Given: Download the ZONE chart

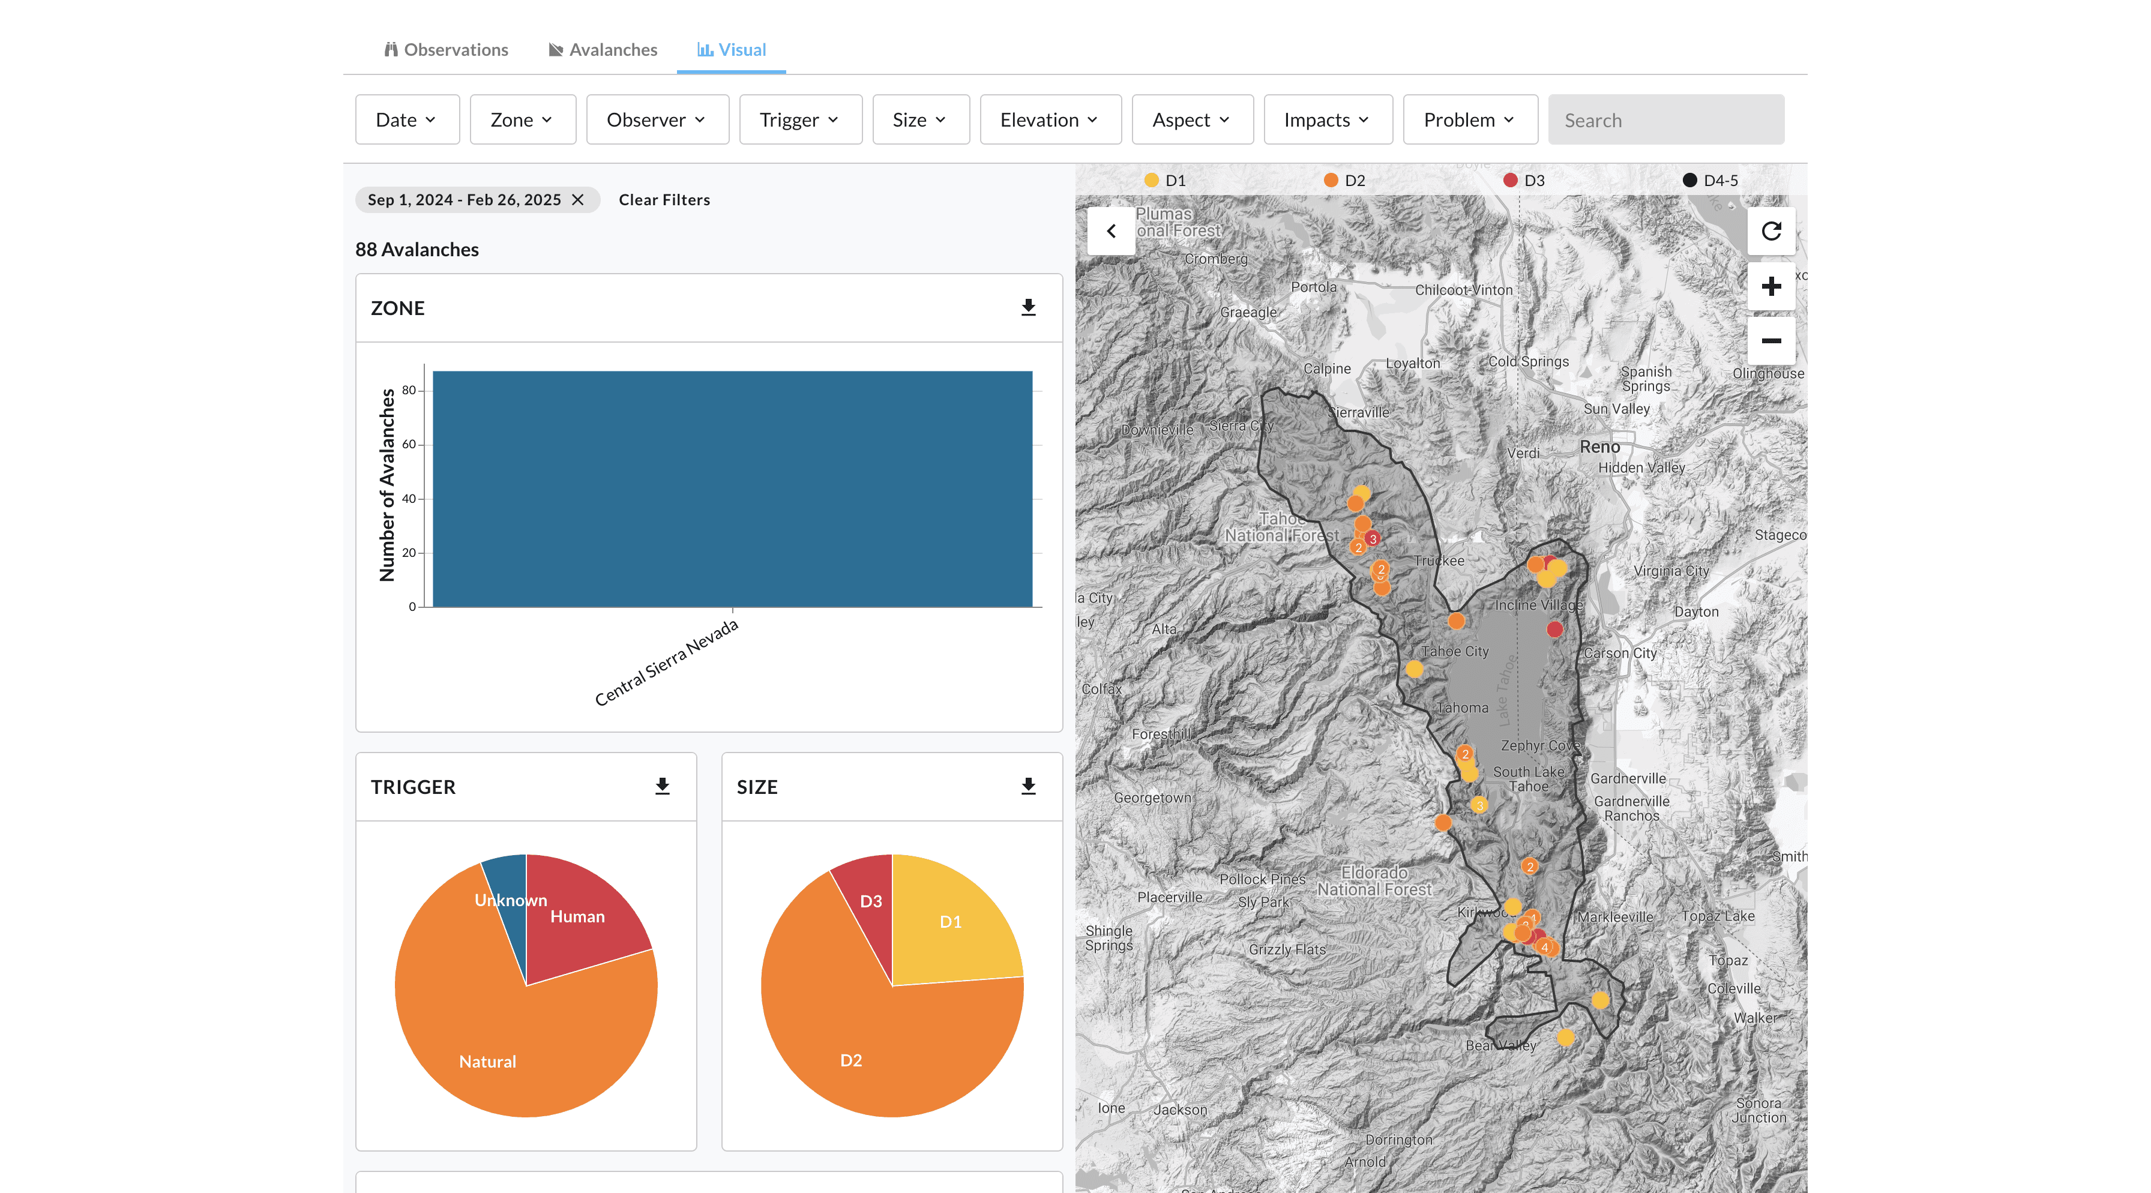Looking at the screenshot, I should pyautogui.click(x=1028, y=307).
